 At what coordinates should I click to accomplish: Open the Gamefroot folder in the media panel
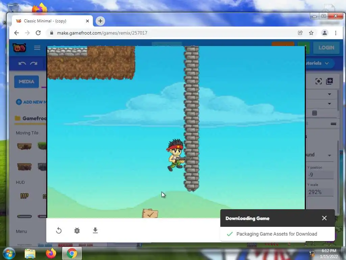point(31,118)
